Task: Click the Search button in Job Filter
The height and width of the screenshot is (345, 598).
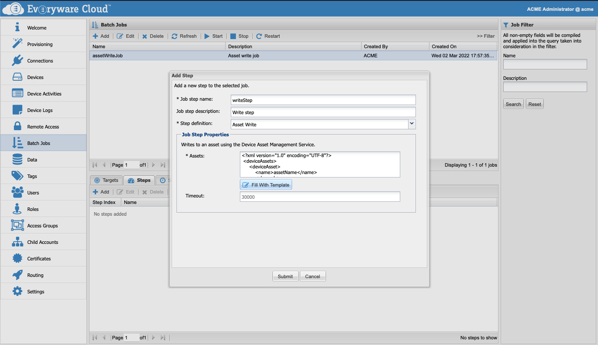Action: click(x=513, y=104)
